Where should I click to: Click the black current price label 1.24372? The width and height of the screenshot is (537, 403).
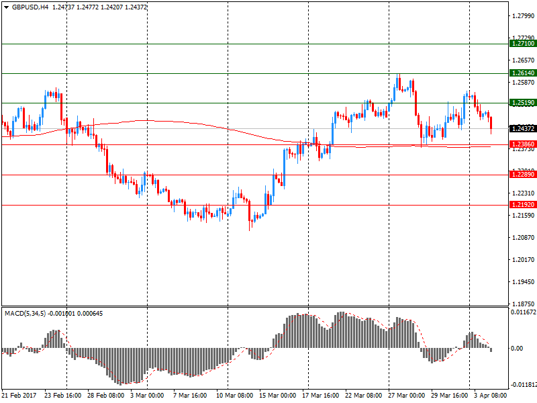[x=522, y=128]
